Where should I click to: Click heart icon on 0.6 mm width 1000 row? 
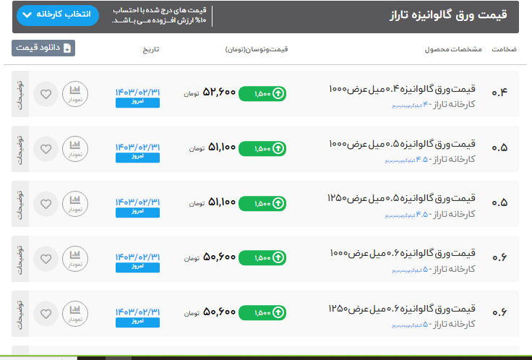(x=46, y=258)
